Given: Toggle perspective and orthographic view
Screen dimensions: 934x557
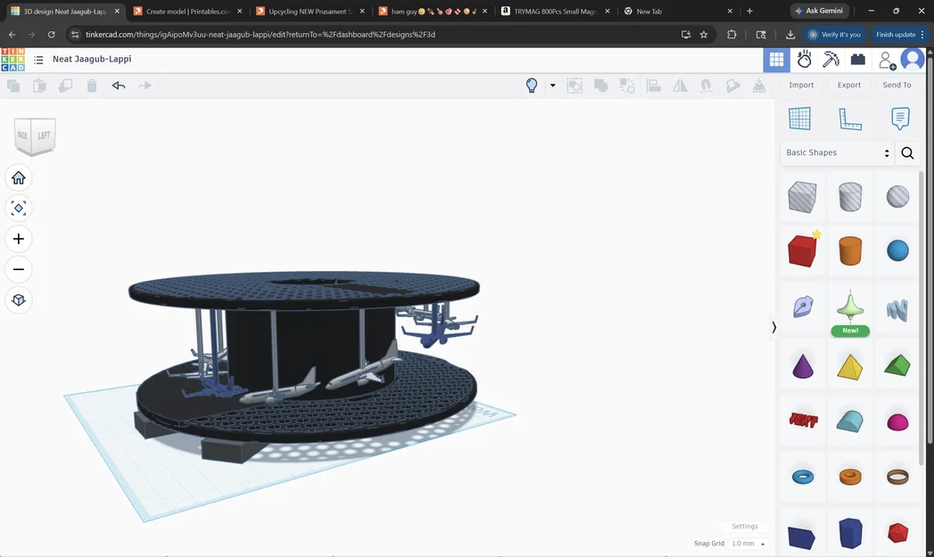Looking at the screenshot, I should tap(18, 299).
